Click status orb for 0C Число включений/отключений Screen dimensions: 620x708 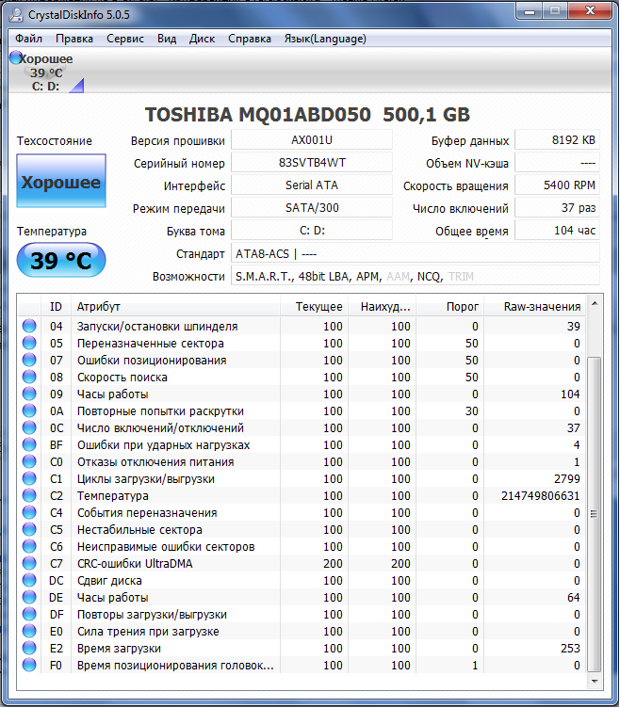(x=29, y=427)
